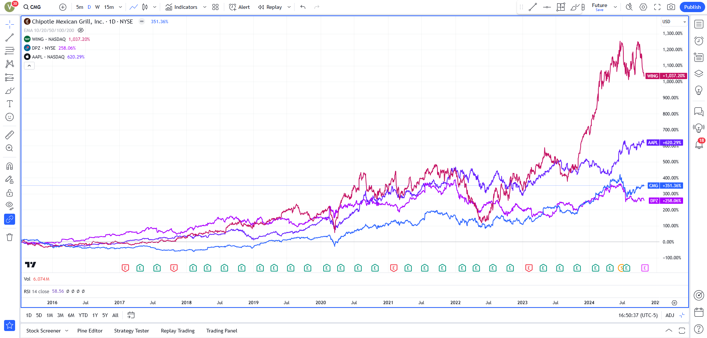The image size is (707, 338).
Task: Enter fullscreen mode
Action: click(x=657, y=7)
